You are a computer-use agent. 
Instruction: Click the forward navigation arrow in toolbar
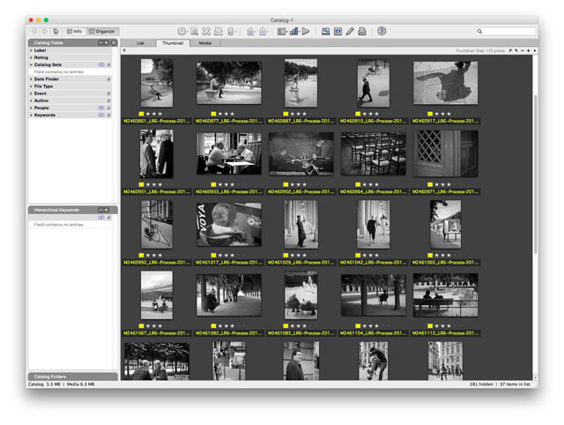click(45, 32)
